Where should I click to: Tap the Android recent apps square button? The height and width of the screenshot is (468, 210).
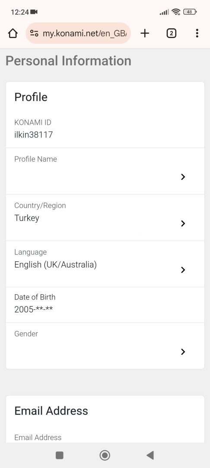coord(60,455)
